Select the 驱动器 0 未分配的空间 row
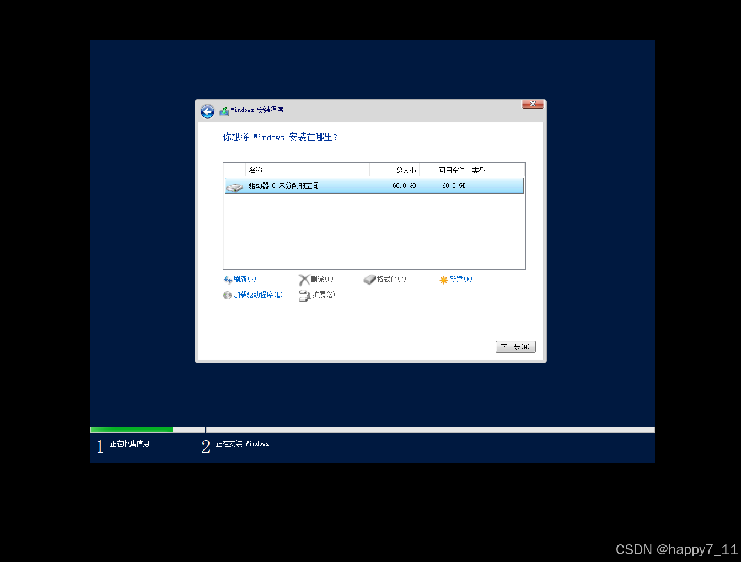 (x=374, y=186)
